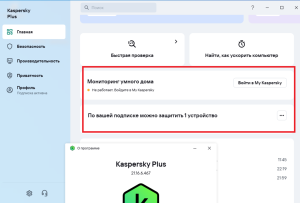300x203 pixels.
Task: Click the status text Не работает. Войдите в My Kaspersky
Action: (123, 90)
